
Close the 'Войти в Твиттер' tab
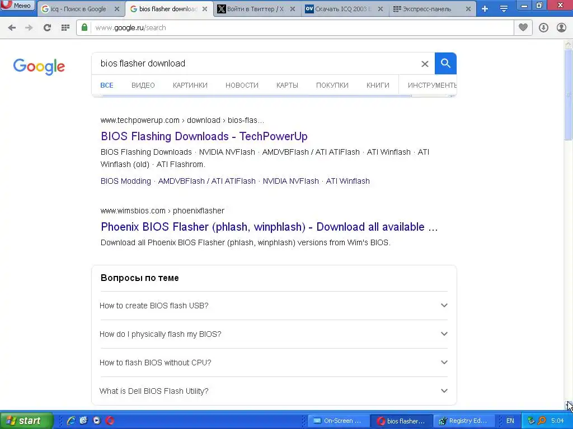pyautogui.click(x=293, y=9)
